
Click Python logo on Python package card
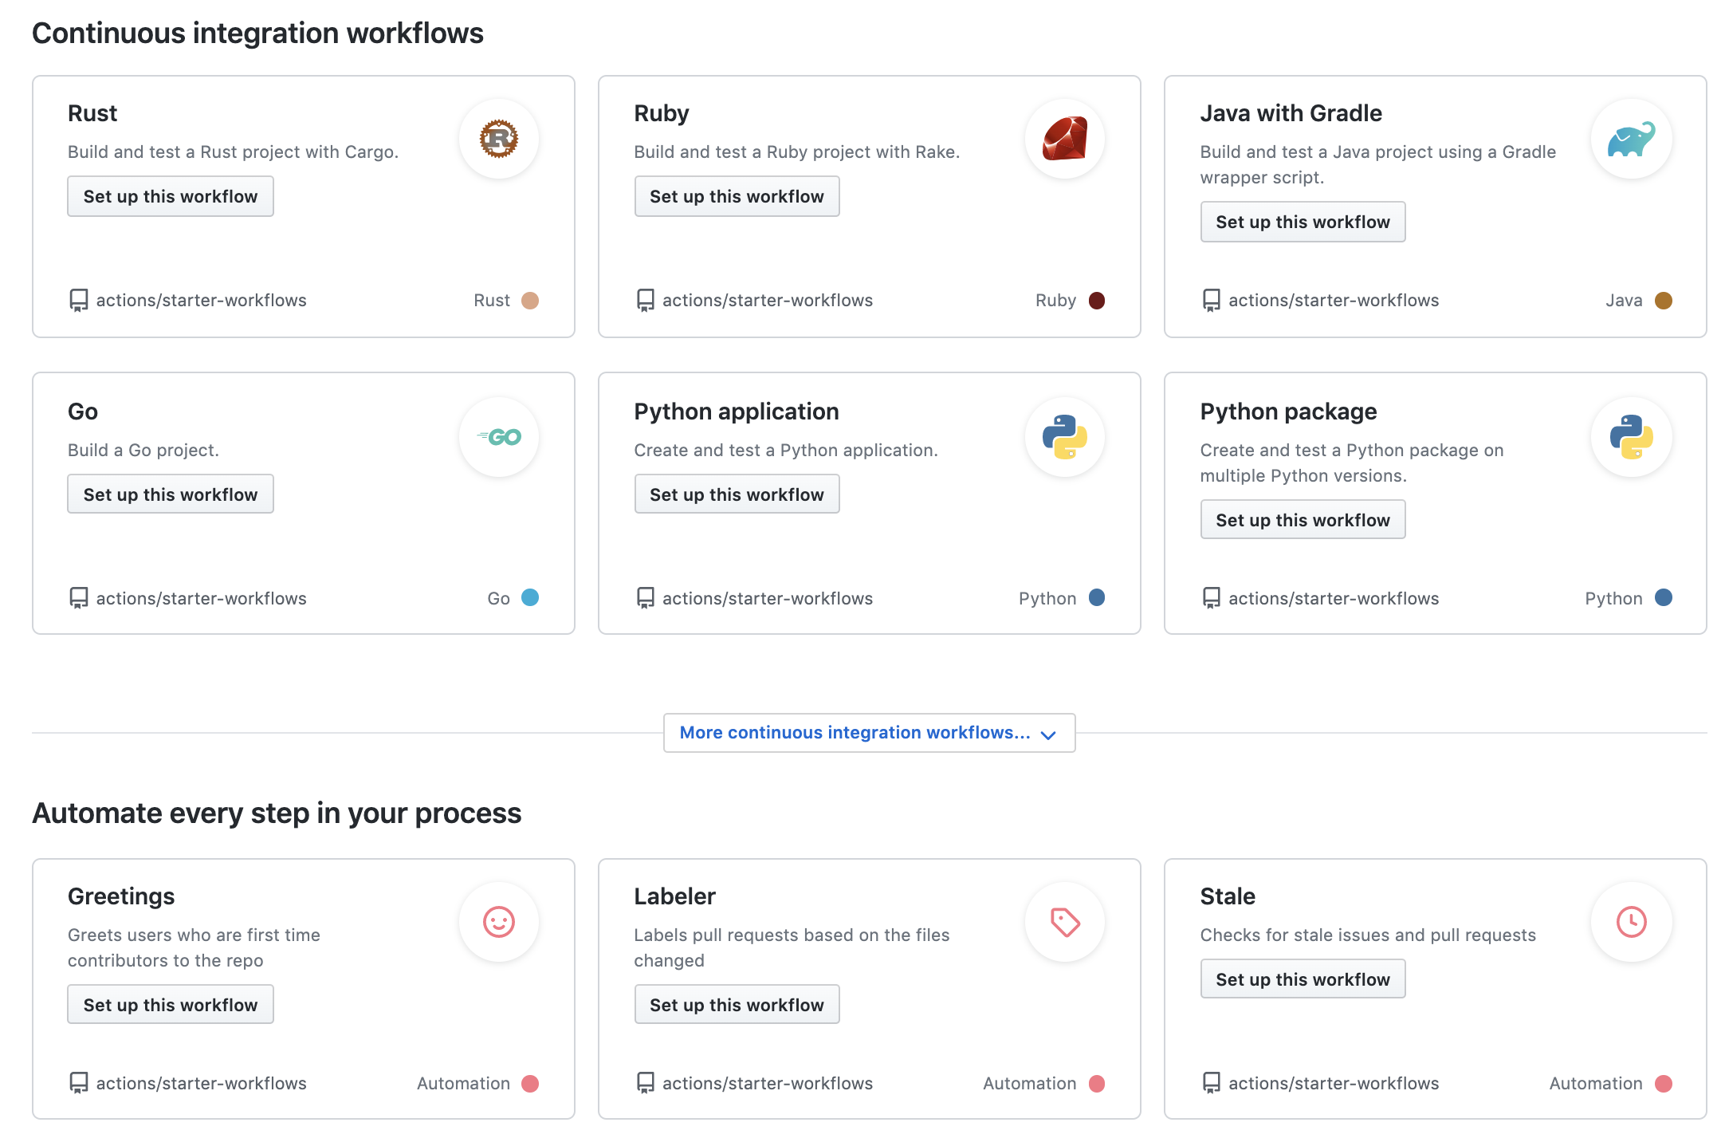[1631, 437]
